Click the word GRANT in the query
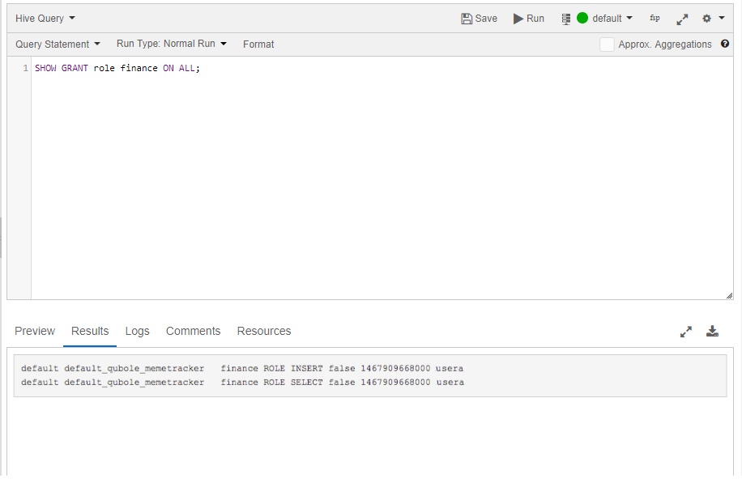 pos(75,68)
